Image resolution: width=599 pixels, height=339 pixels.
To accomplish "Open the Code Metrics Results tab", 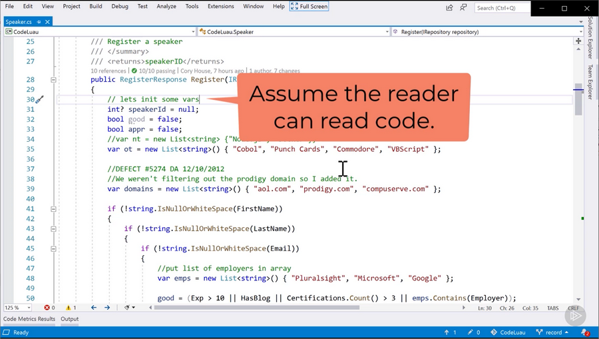I will click(29, 319).
